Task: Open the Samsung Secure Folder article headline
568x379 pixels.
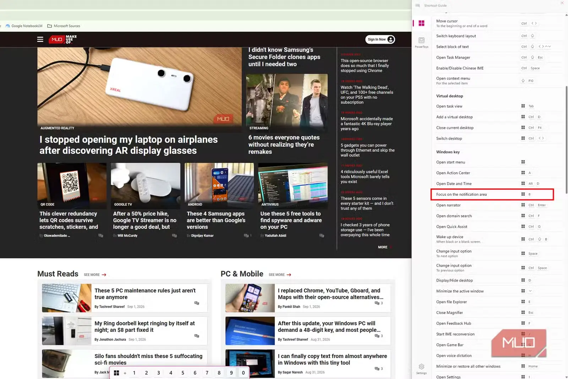Action: (x=284, y=57)
